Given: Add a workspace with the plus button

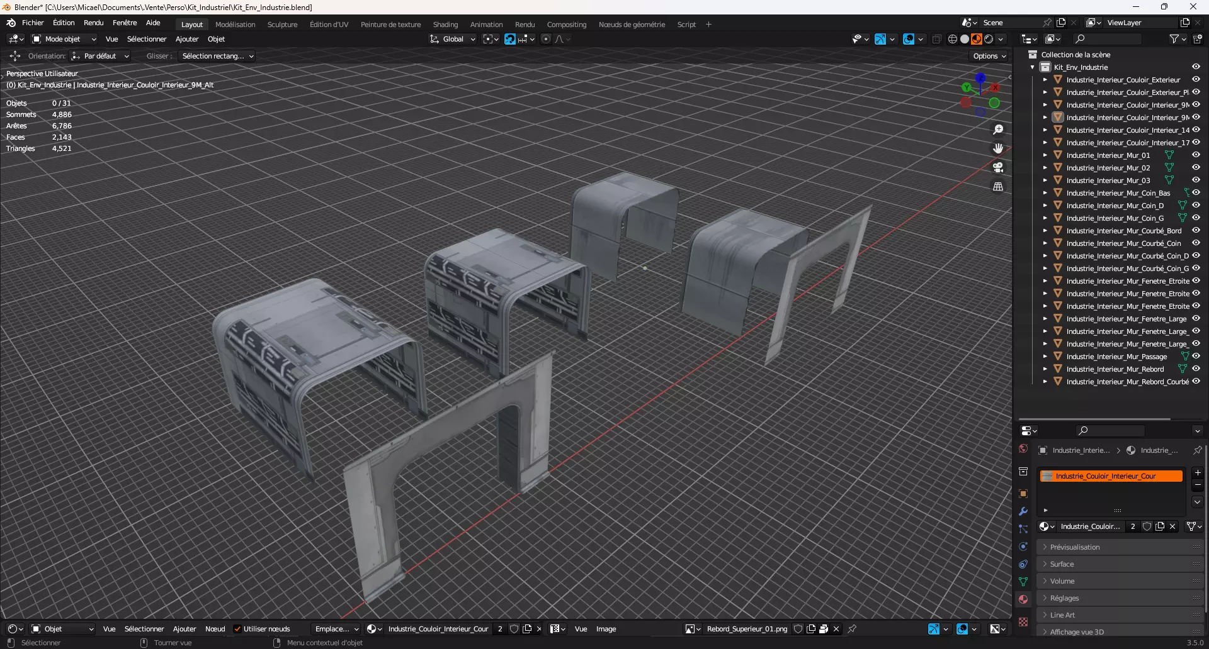Looking at the screenshot, I should click(x=708, y=25).
